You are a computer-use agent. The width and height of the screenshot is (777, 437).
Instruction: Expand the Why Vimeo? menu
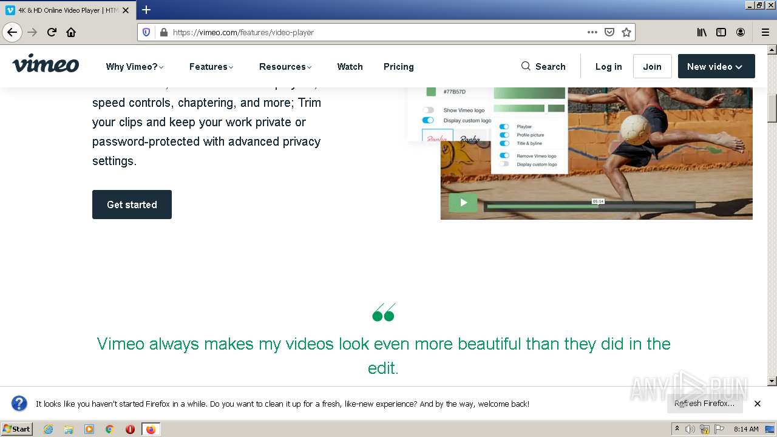135,67
